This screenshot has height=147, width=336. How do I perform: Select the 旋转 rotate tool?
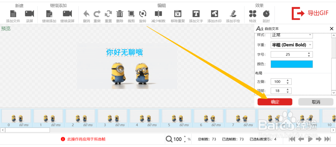(x=142, y=14)
